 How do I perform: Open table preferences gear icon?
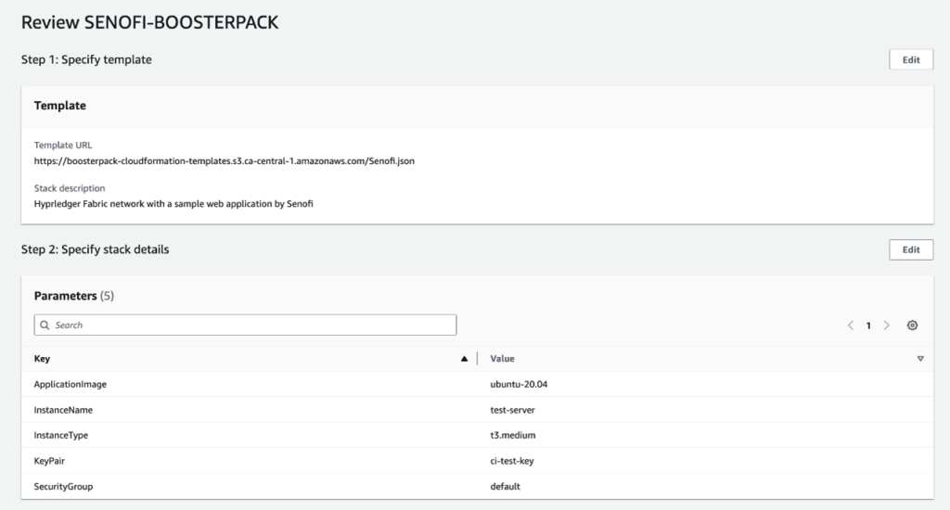click(913, 325)
